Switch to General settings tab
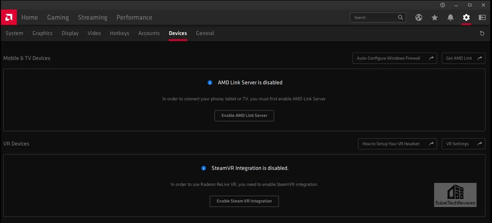Viewport: 492px width, 223px height. point(205,33)
